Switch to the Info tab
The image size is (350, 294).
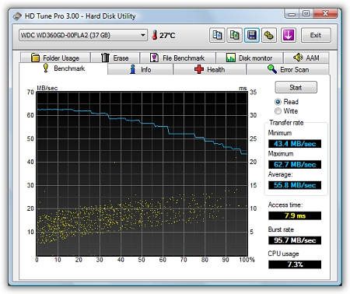tap(140, 69)
